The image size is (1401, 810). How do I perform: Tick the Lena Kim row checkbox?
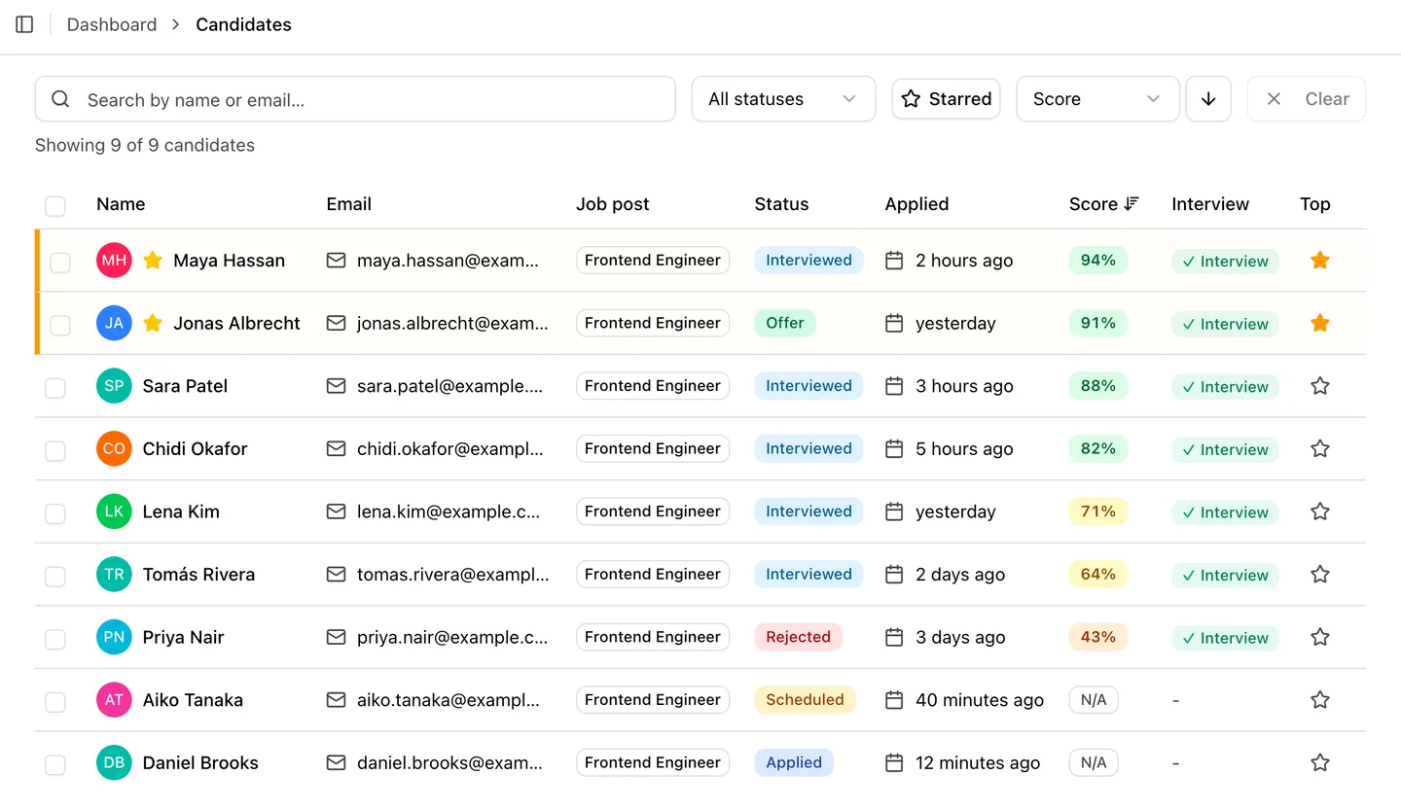coord(55,513)
